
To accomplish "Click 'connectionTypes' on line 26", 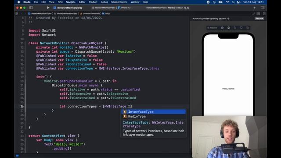I will [x=82, y=106].
